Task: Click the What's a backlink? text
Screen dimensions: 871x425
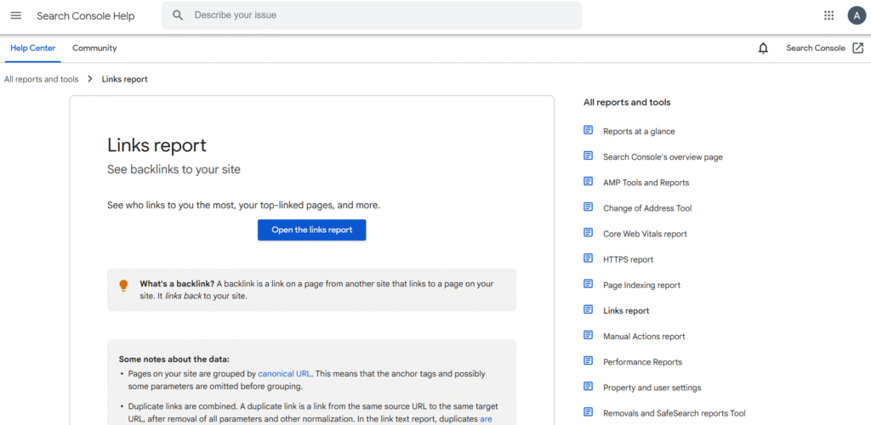Action: point(177,284)
